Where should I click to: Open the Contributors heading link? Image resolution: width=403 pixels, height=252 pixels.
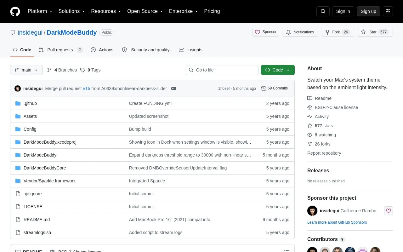click(x=326, y=239)
